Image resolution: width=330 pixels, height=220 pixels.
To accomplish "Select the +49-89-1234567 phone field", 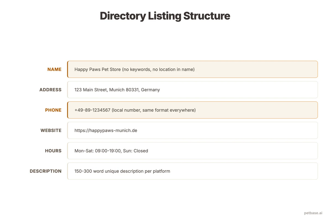I will (193, 110).
